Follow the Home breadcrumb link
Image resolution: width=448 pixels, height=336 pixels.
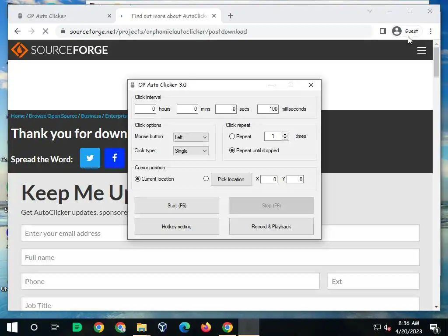tap(17, 115)
